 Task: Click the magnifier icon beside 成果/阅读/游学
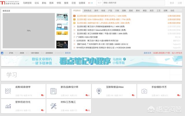point(8,91)
